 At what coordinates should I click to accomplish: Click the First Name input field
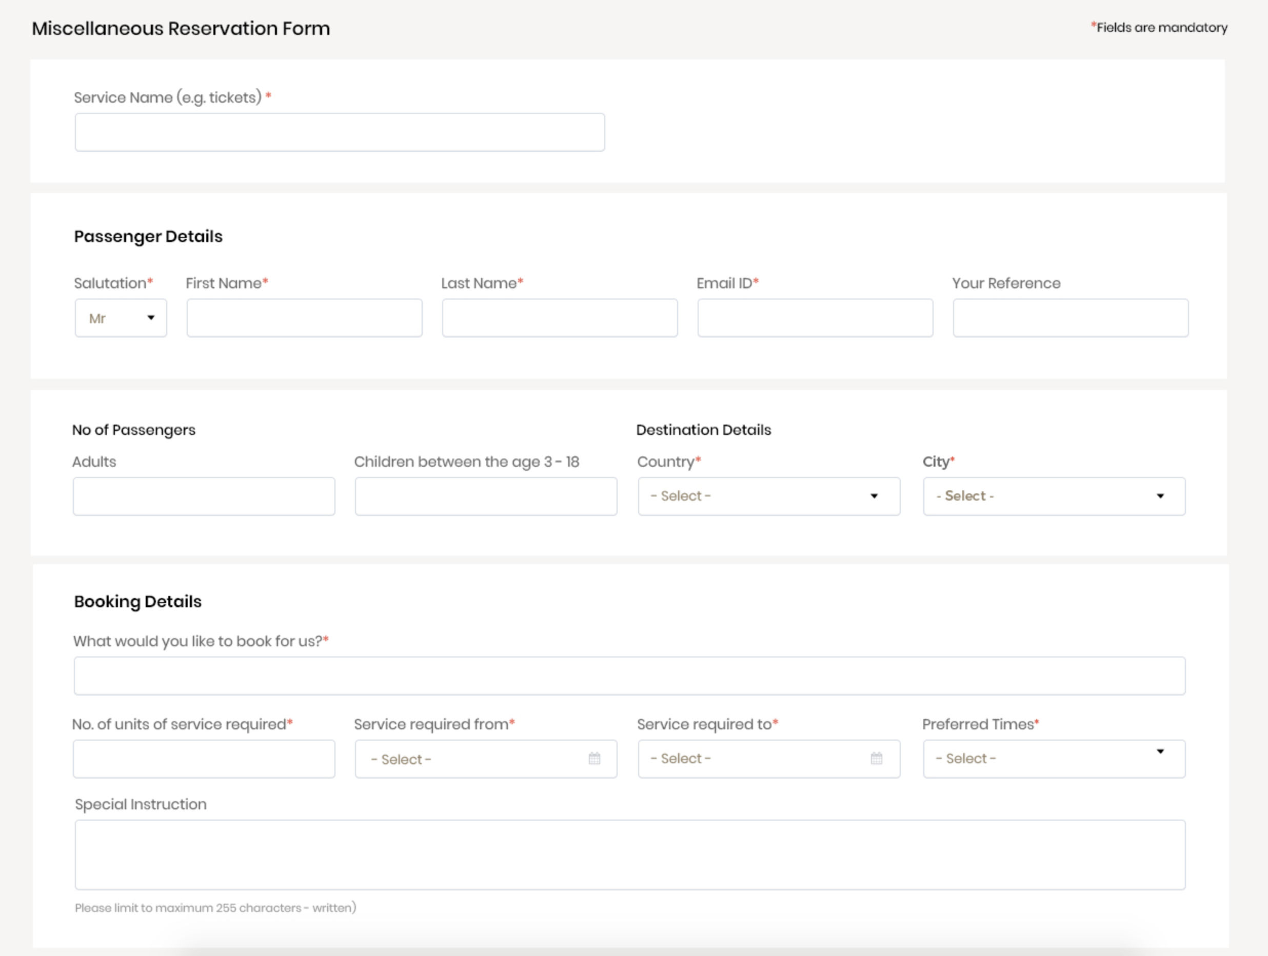pos(304,317)
